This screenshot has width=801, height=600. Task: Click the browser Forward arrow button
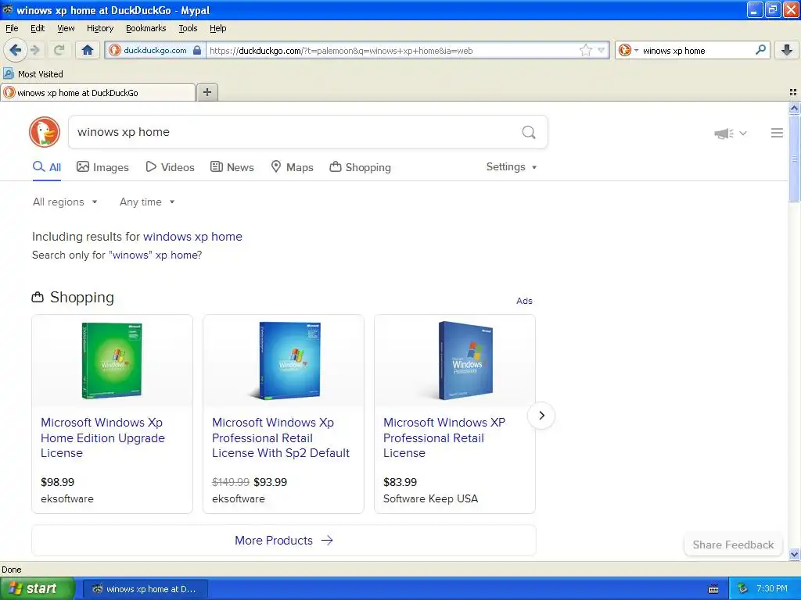(x=35, y=50)
